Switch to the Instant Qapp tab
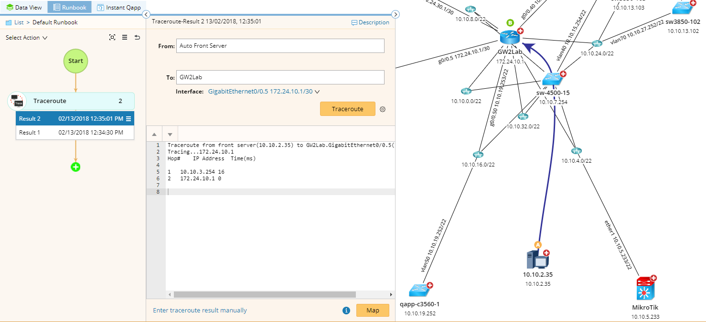This screenshot has width=706, height=322. pos(118,7)
